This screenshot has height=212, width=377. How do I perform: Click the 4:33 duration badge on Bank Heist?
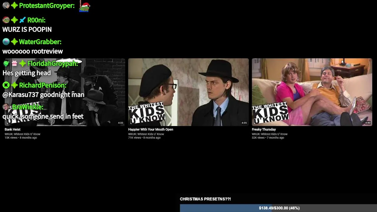(120, 123)
